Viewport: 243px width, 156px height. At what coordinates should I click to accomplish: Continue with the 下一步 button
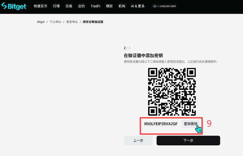pyautogui.click(x=188, y=140)
